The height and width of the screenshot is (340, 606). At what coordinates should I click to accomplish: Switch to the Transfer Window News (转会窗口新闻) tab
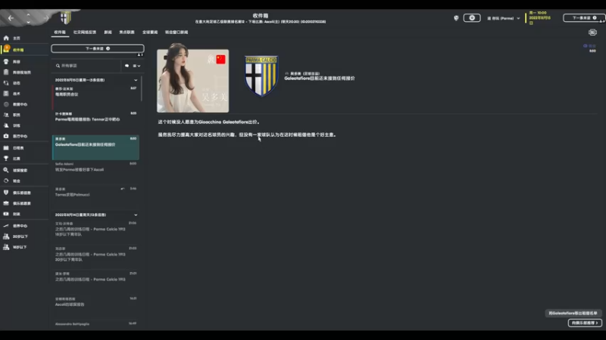[x=176, y=32]
